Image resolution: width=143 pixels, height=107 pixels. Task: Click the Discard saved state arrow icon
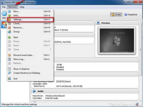(9, 55)
